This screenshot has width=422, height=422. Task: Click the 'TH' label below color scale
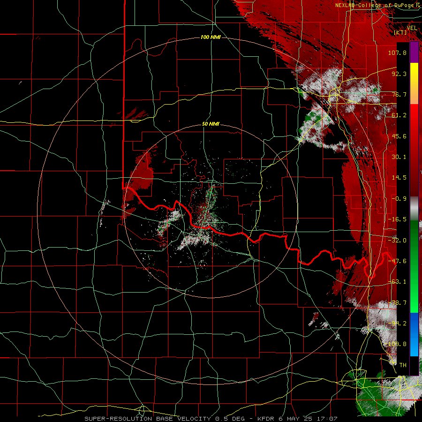tap(403, 365)
